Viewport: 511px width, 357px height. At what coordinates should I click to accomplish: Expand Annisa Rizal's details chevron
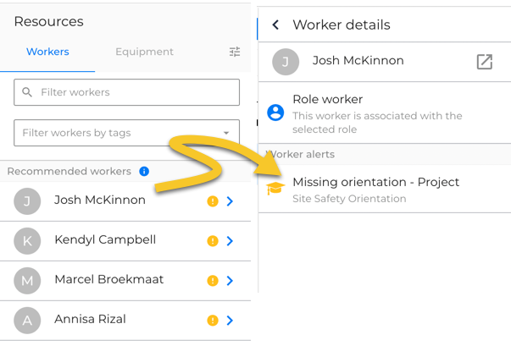coord(230,321)
